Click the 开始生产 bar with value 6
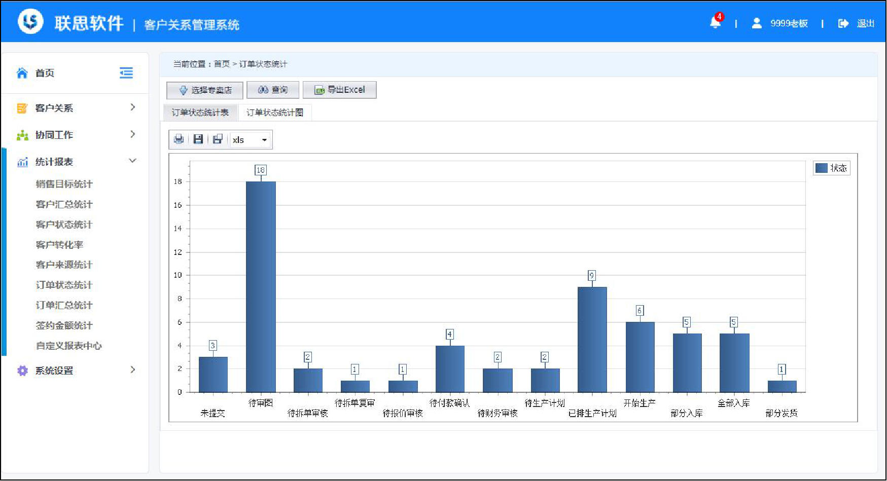This screenshot has width=887, height=481. coord(640,357)
